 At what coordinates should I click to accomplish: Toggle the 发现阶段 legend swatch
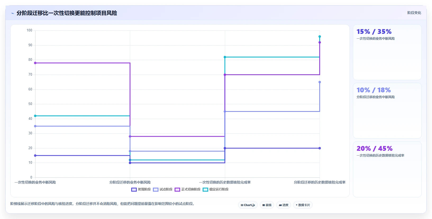(x=134, y=190)
